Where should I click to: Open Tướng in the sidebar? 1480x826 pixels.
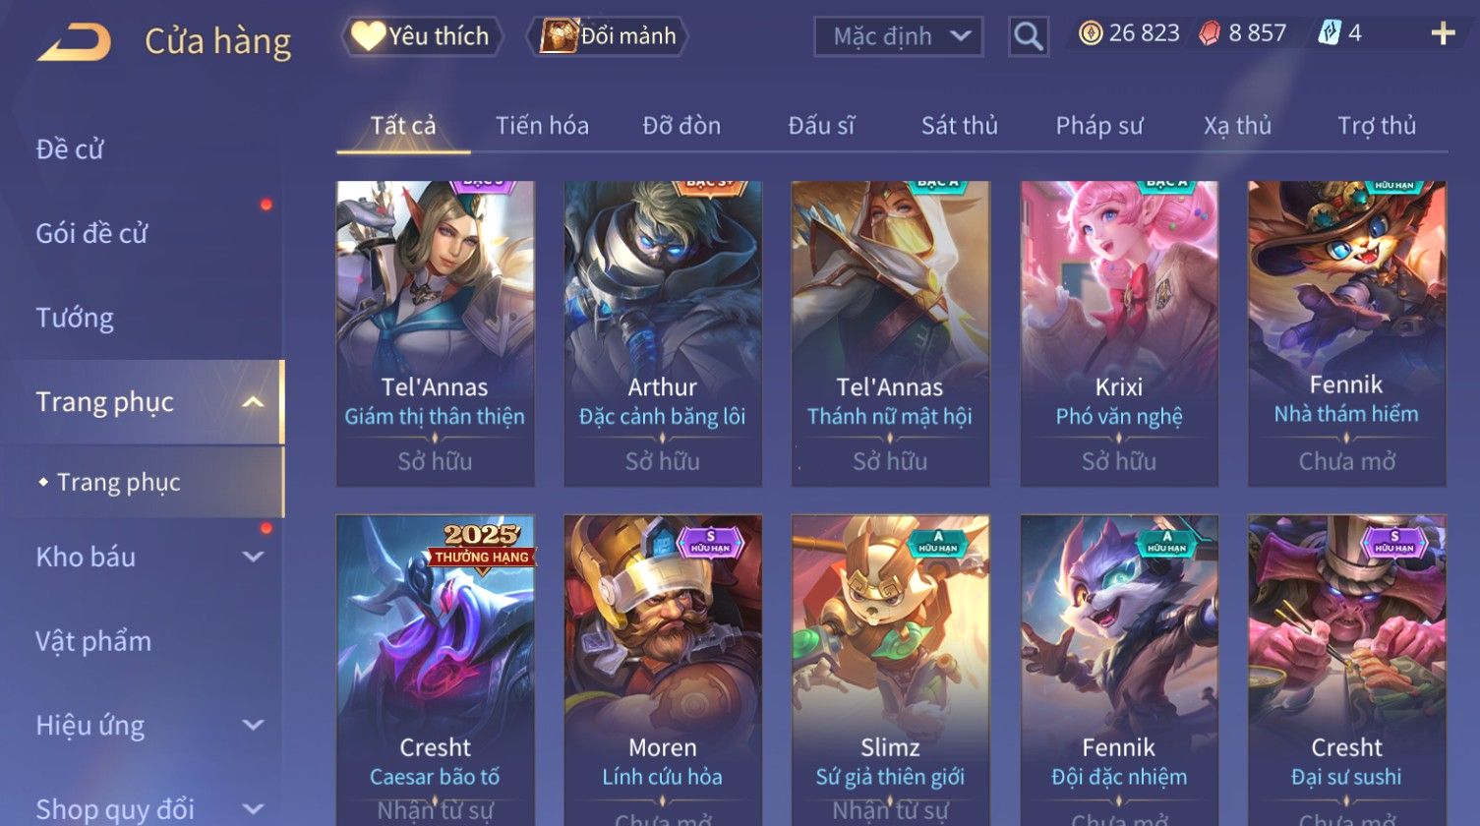coord(75,318)
